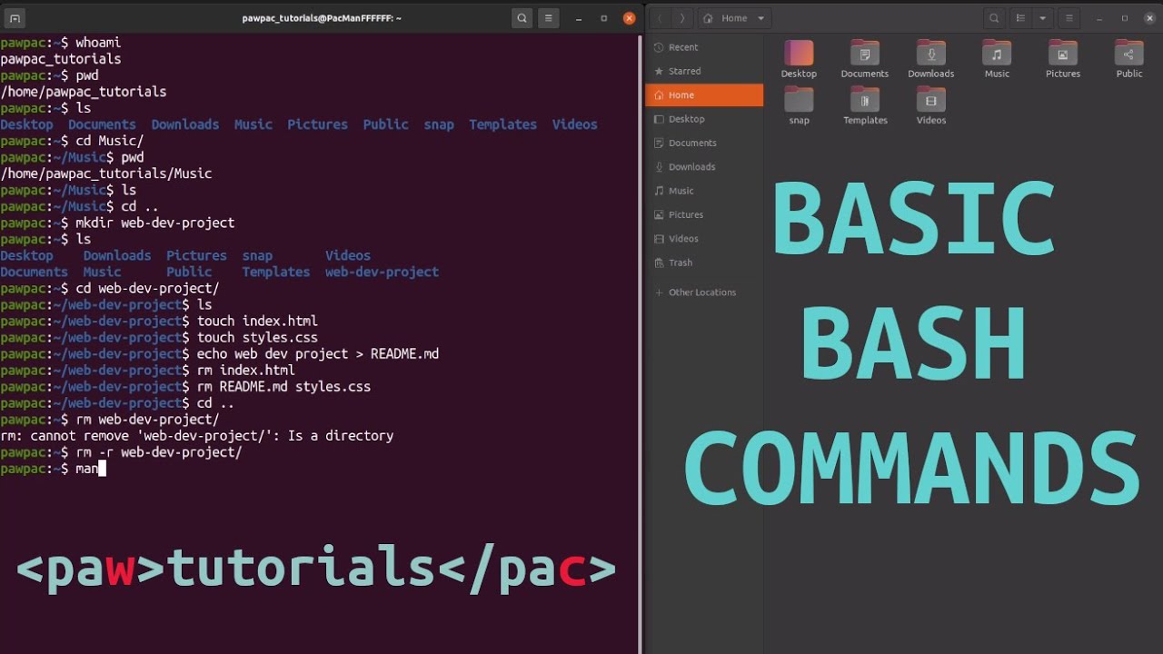Click 'rm README.md styles.css' command line
Image resolution: width=1163 pixels, height=654 pixels.
point(185,386)
